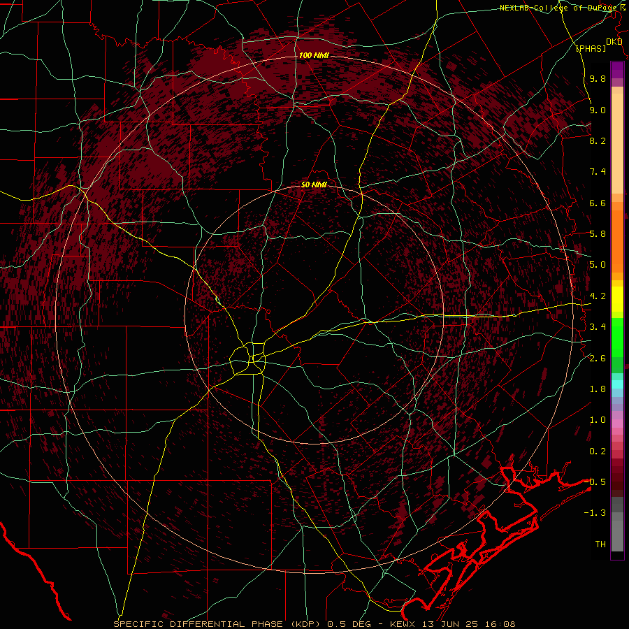Pick the dark purple segment of the color bar

click(x=617, y=70)
